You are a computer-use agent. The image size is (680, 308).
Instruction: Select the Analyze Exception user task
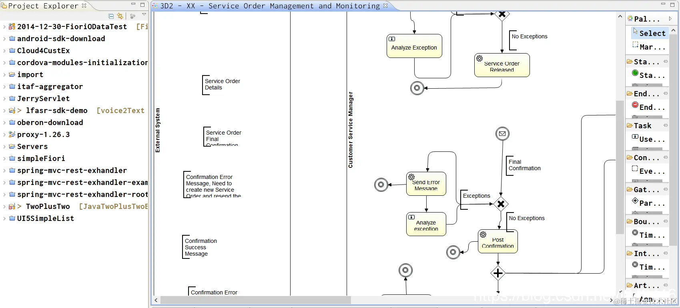(414, 46)
